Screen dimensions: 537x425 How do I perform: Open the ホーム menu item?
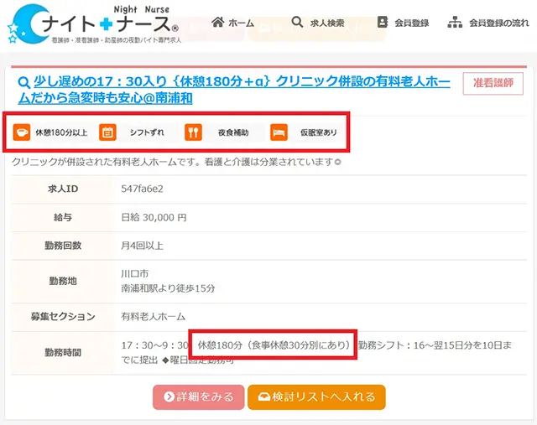241,23
